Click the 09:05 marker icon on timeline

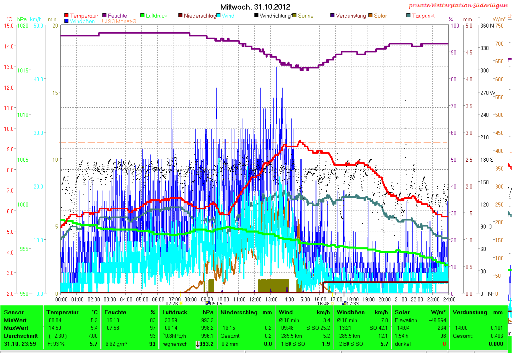pos(208,303)
